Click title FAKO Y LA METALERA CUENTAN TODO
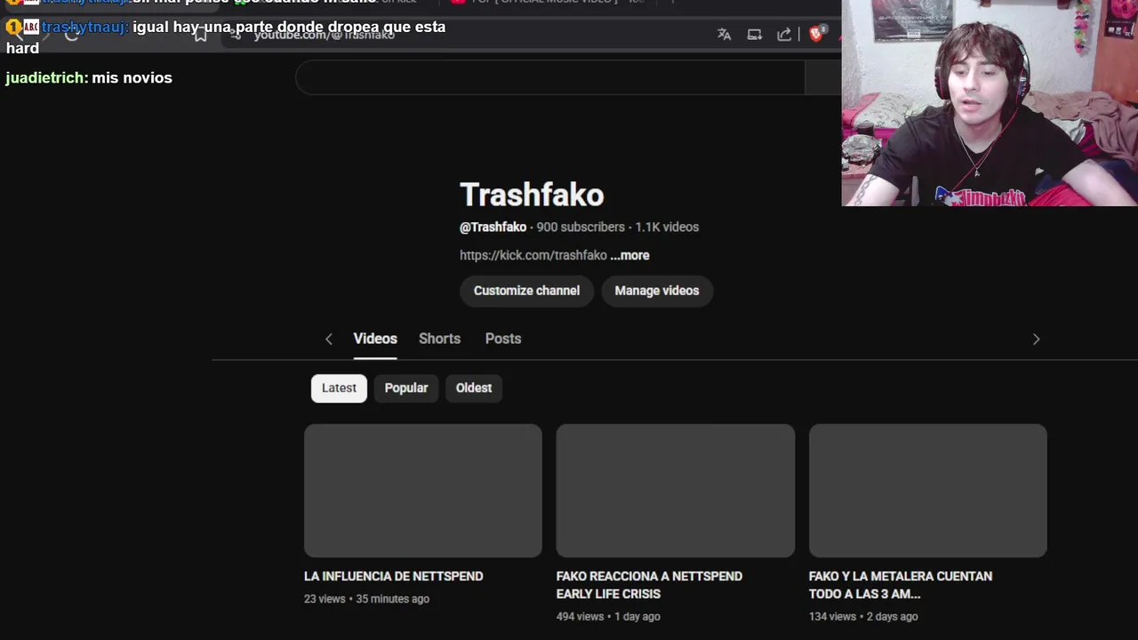The height and width of the screenshot is (640, 1138). tap(901, 585)
